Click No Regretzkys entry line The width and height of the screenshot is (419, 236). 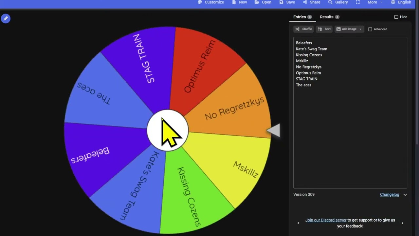click(x=309, y=67)
